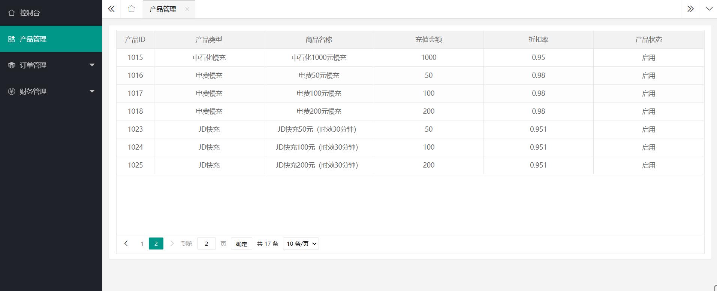Click the 产品状态 column header

pos(649,39)
